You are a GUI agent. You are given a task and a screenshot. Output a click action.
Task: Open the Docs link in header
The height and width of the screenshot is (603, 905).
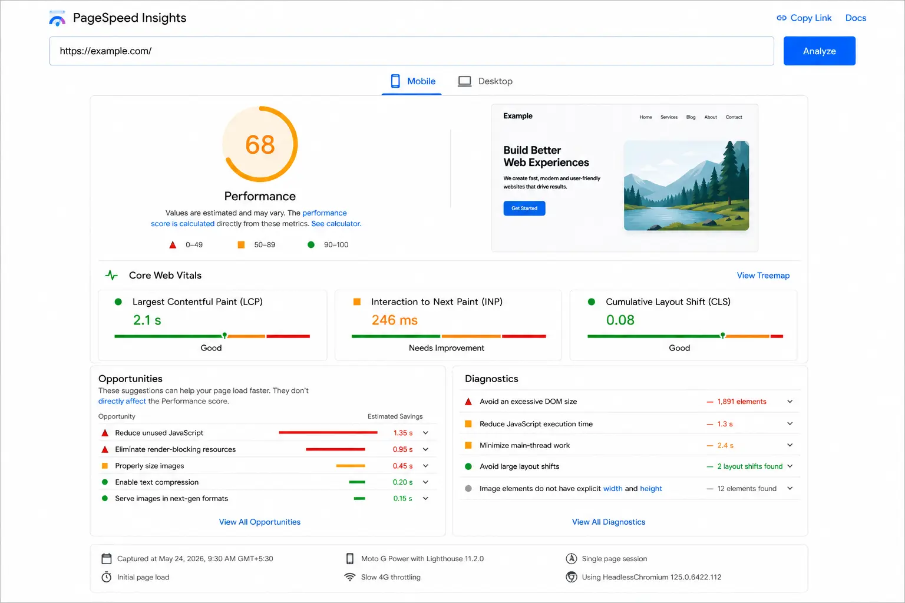click(856, 18)
